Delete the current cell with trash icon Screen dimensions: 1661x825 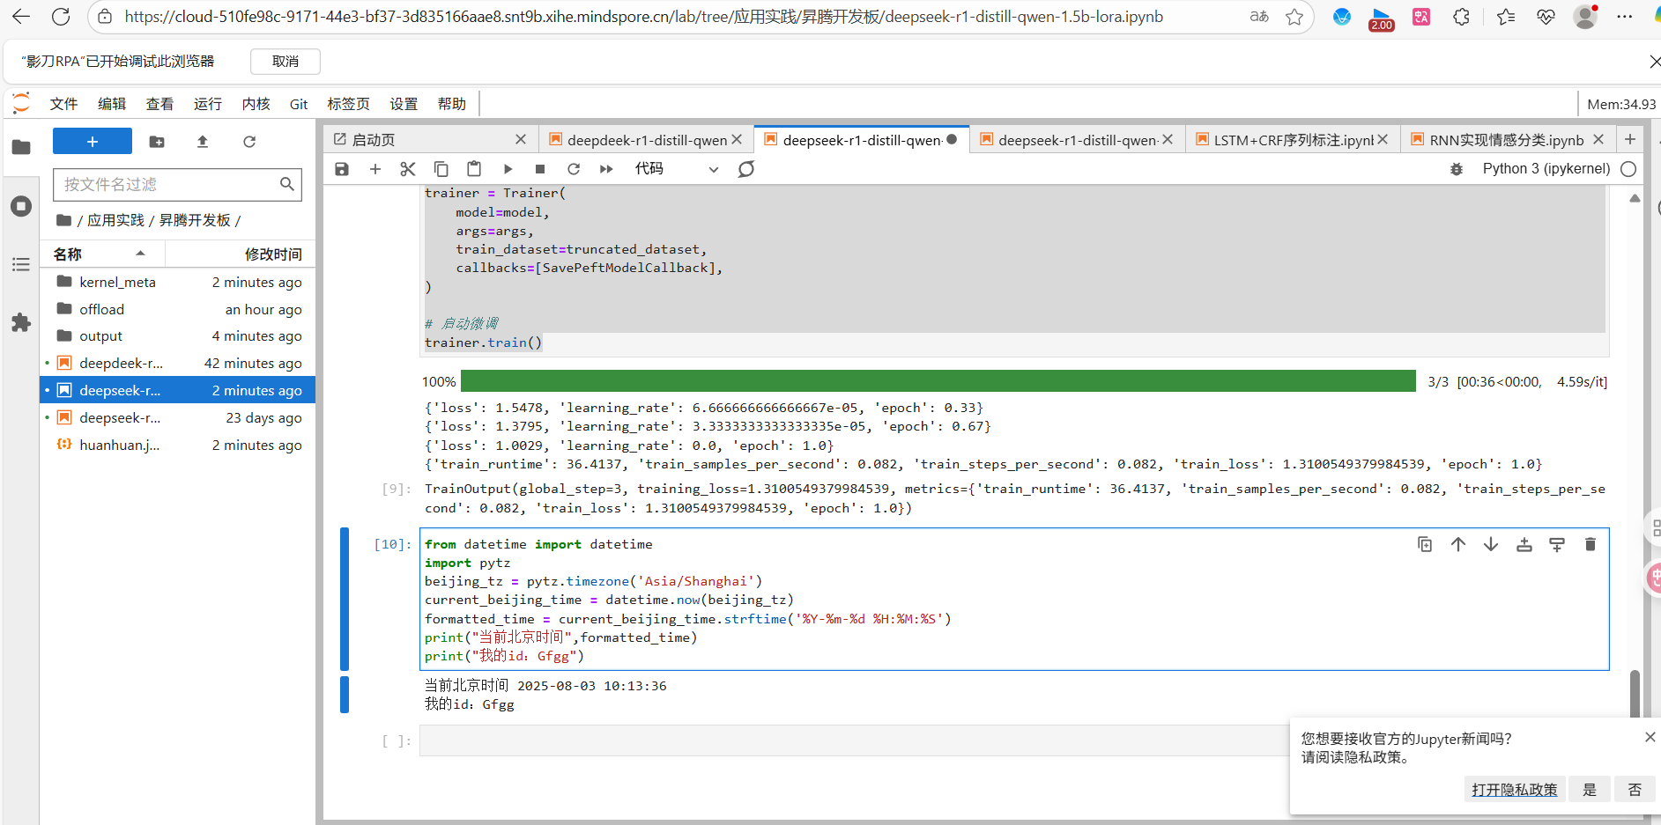coord(1590,545)
